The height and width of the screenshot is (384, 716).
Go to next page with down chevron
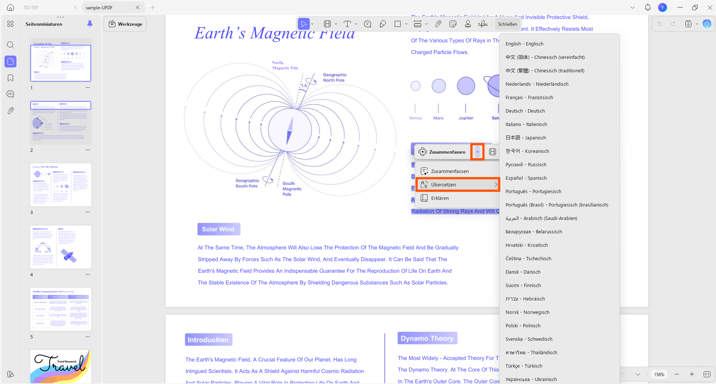pyautogui.click(x=638, y=374)
